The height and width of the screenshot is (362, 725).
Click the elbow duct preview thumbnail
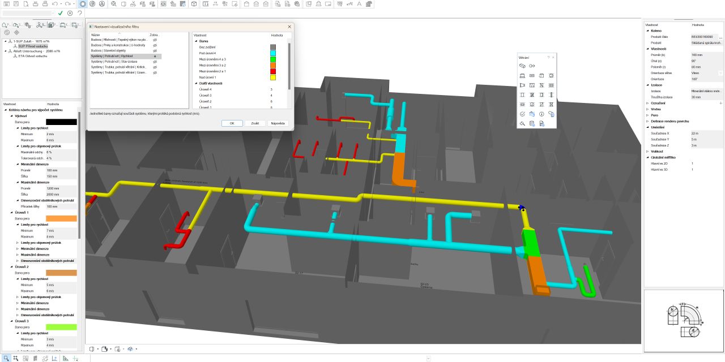tap(684, 320)
